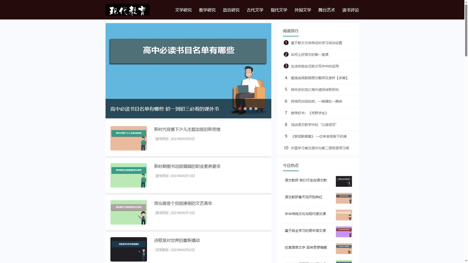This screenshot has height=263, width=468.
Task: Jump to the last carousel slide dot
Action: point(256,109)
